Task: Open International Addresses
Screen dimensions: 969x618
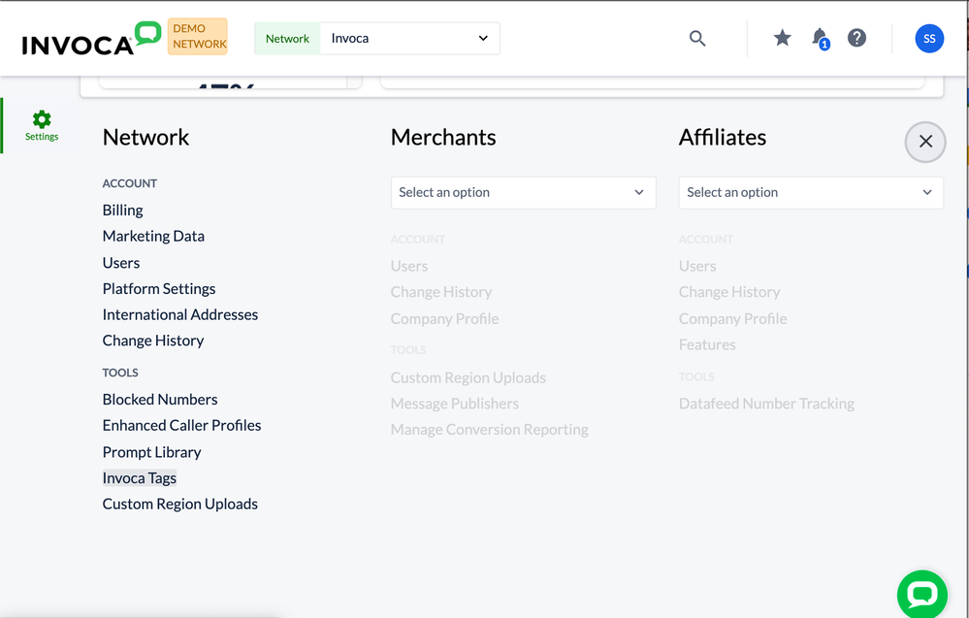Action: click(x=179, y=314)
